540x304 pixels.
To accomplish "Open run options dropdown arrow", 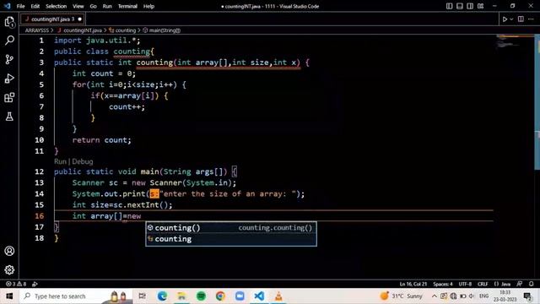I will (x=511, y=19).
